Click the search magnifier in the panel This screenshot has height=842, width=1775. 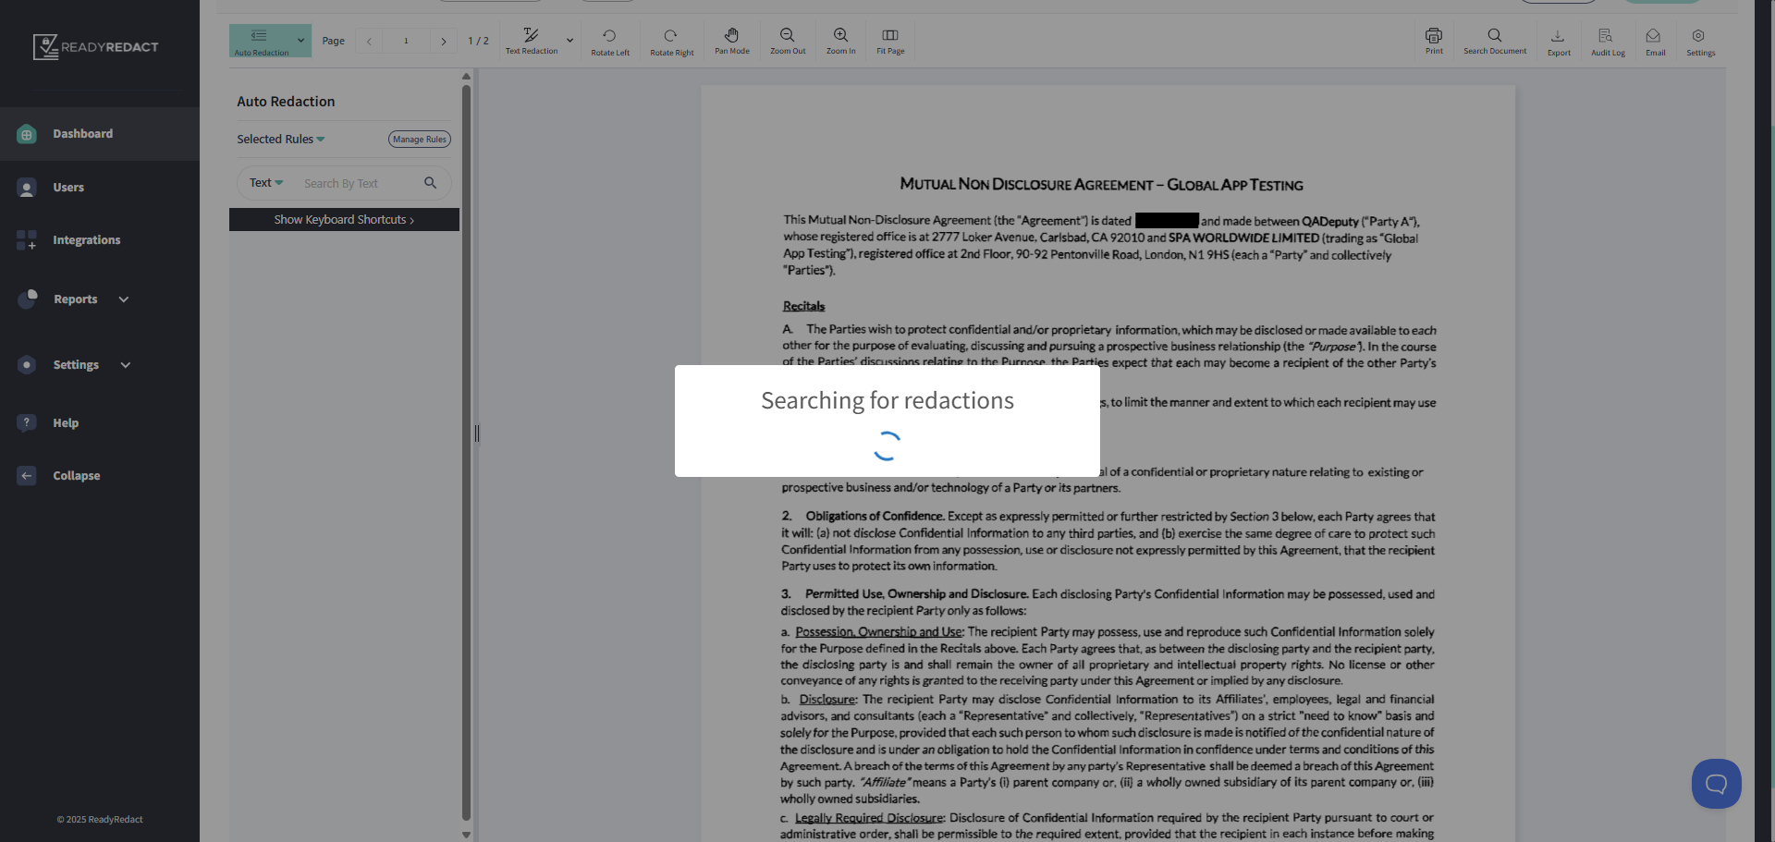(x=431, y=183)
